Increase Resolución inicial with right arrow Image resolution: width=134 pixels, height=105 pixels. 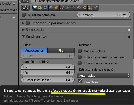click(x=72, y=80)
